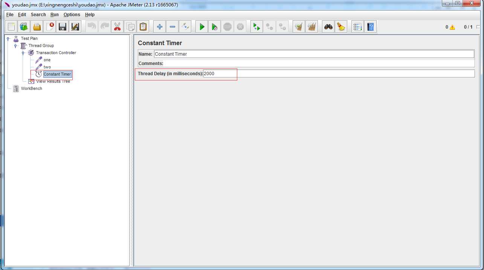
Task: Click the Toggle enable/disable icon
Action: point(185,27)
